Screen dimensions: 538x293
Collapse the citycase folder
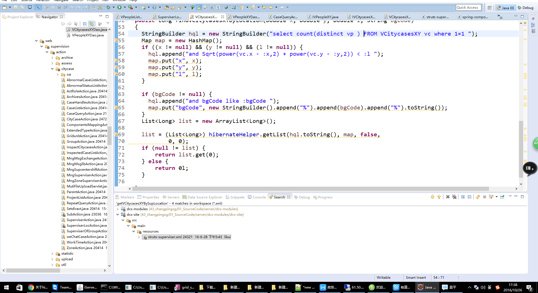point(52,69)
